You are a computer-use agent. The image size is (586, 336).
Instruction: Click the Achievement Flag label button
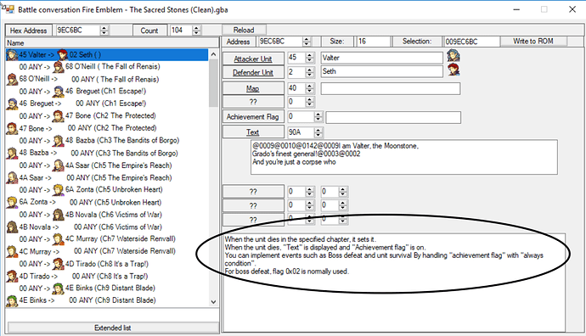253,117
